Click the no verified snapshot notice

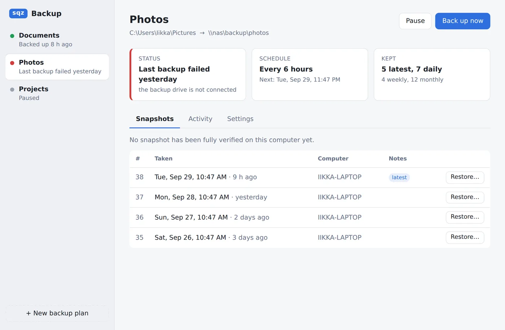click(222, 140)
